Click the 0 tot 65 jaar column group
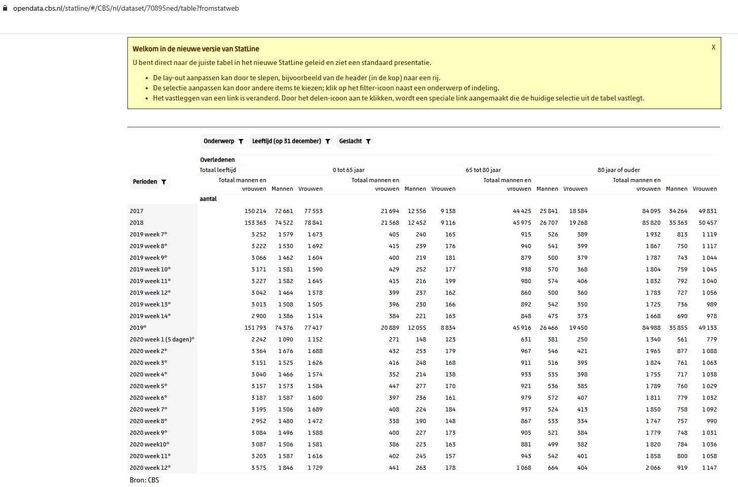The image size is (738, 487). [349, 170]
